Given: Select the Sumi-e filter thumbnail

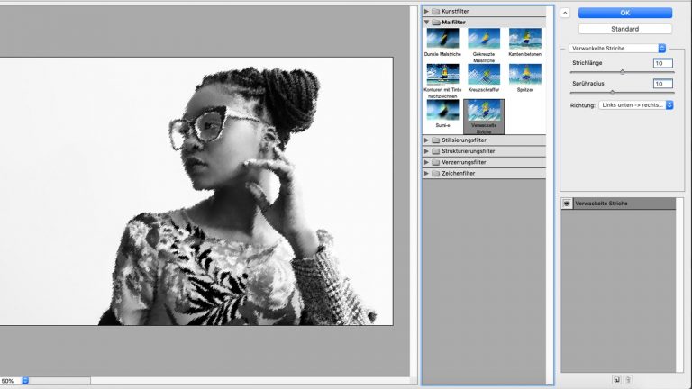Looking at the screenshot, I should pos(442,110).
